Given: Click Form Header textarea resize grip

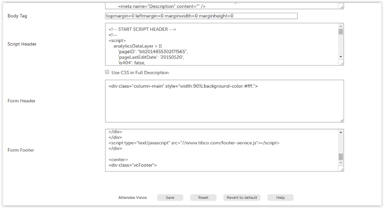Looking at the screenshot, I should (342, 120).
